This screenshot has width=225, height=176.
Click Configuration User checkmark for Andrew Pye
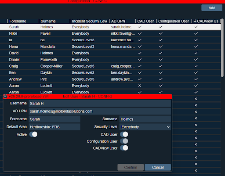[161, 79]
